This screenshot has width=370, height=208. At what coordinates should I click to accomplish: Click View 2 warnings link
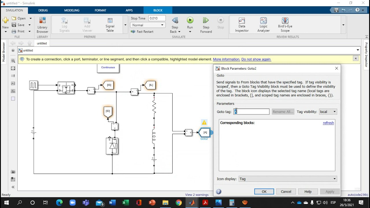point(197,195)
